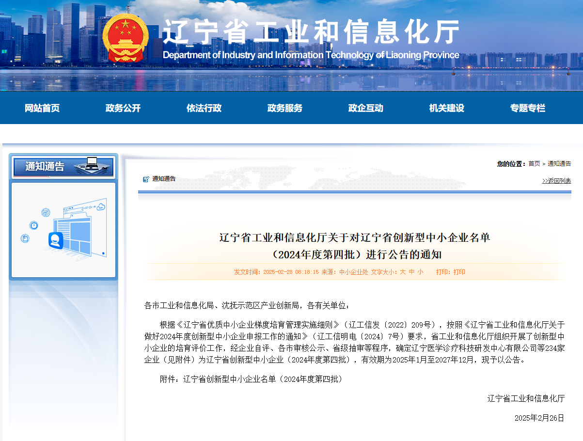The height and width of the screenshot is (441, 583).
Task: Click the notice edit icon beside 通知通告
Action: (146, 179)
